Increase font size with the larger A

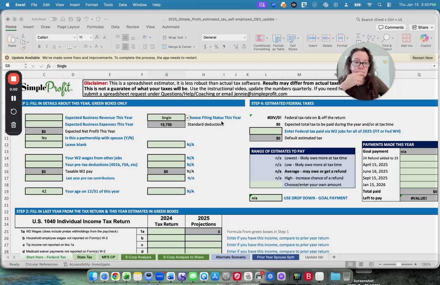97,37
